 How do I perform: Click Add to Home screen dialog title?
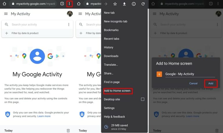tap(174, 63)
